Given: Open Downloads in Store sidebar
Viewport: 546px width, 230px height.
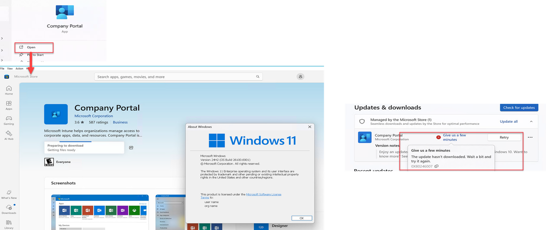Looking at the screenshot, I should pos(9,209).
